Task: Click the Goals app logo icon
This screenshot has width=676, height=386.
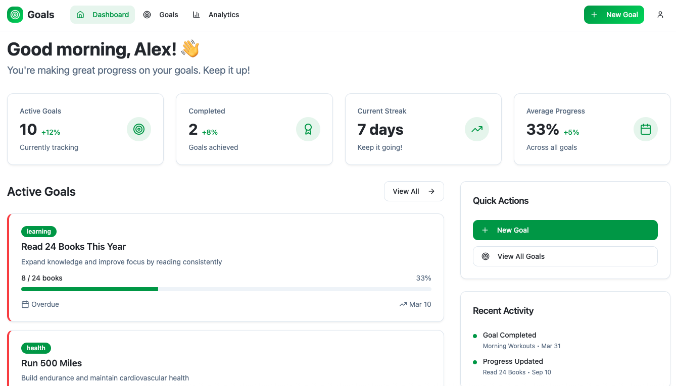Action: pos(15,15)
